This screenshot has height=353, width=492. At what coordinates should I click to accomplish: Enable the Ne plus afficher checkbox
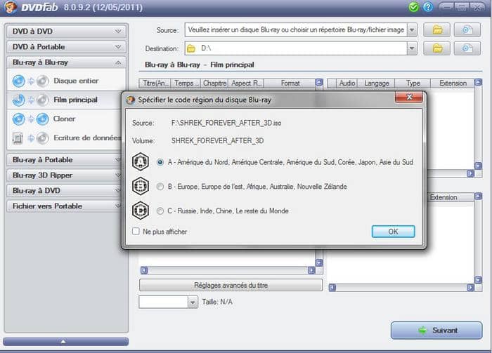[x=136, y=232]
